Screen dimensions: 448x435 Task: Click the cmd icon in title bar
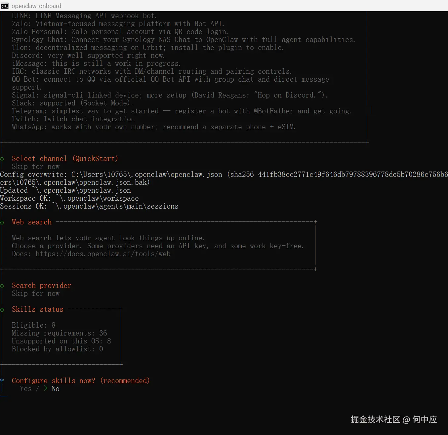[x=5, y=6]
